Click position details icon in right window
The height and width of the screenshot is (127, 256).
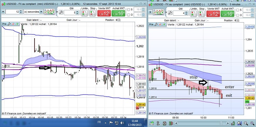238,20
